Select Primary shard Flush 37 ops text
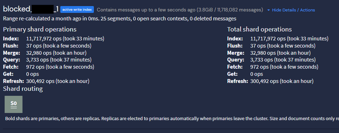This screenshot has height=133, width=339. (59, 46)
